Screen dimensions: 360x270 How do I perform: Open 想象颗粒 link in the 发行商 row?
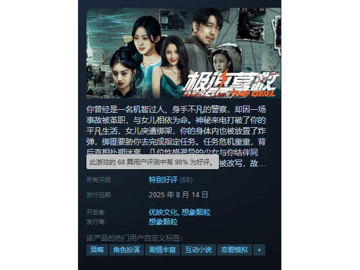(163, 222)
